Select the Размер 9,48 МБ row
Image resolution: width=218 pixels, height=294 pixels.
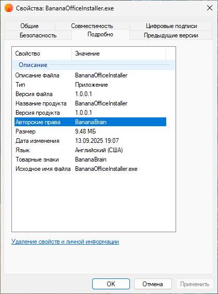click(x=90, y=131)
